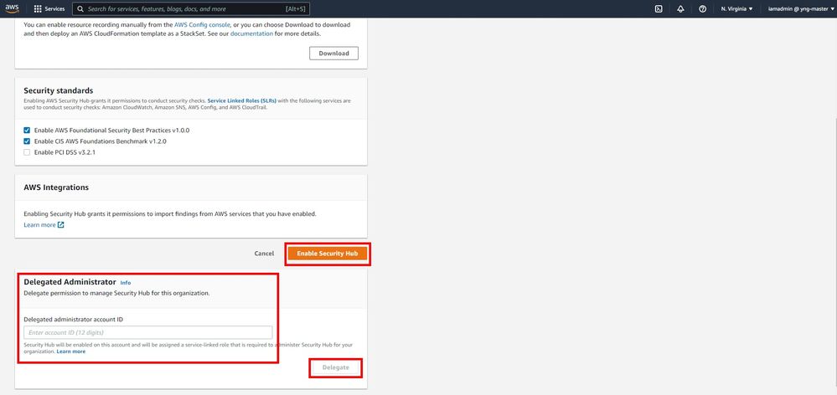Click Enable Security Hub button
The height and width of the screenshot is (395, 837).
[328, 254]
